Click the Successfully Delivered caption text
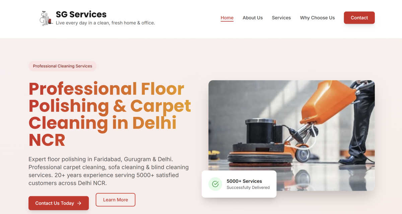 [x=248, y=188]
